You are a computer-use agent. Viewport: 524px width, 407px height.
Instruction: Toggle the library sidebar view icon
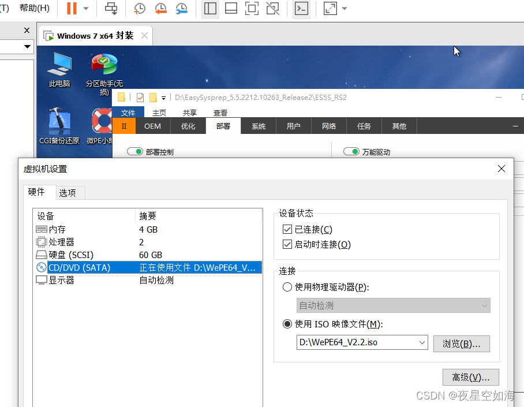[x=210, y=8]
